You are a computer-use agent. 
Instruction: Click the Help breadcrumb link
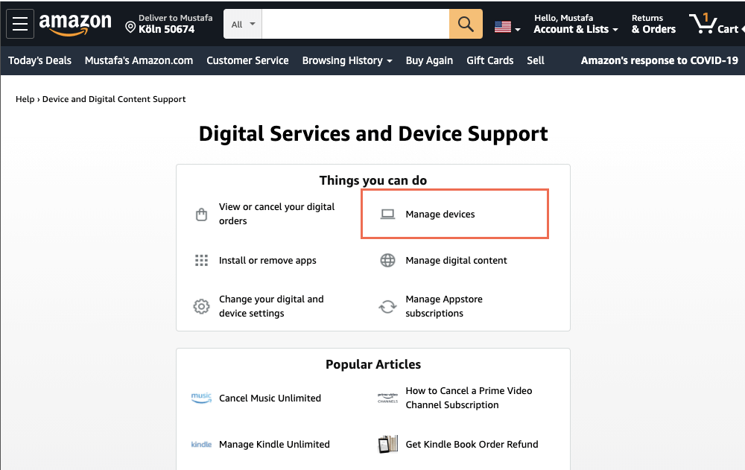[x=24, y=98]
